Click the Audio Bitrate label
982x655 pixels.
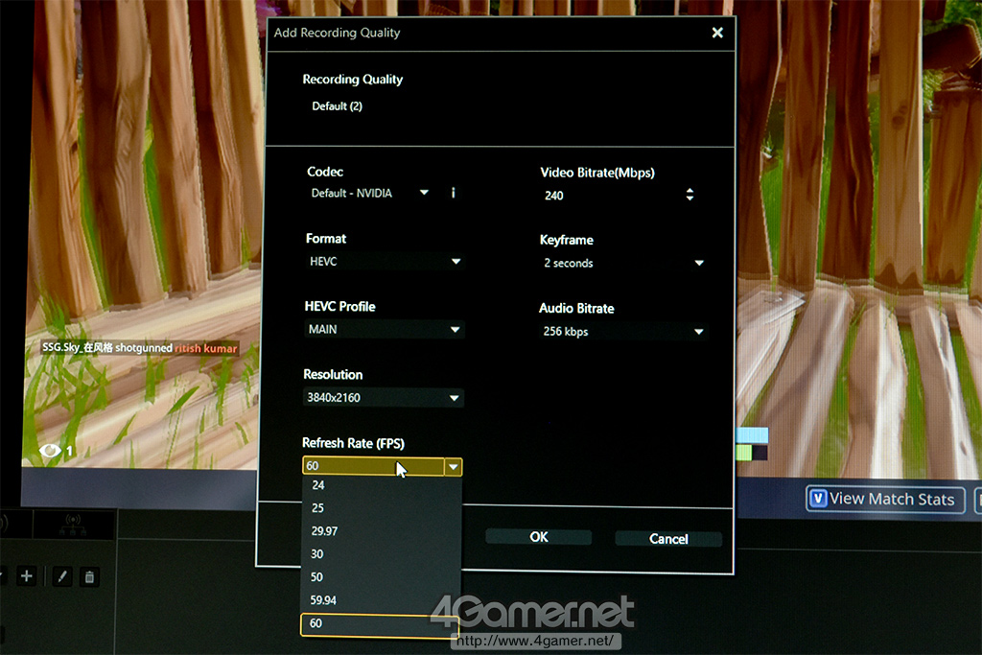(576, 309)
